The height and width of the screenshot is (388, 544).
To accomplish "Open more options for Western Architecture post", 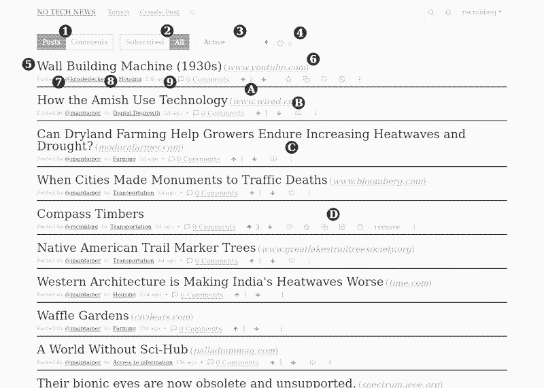I will [x=282, y=295].
